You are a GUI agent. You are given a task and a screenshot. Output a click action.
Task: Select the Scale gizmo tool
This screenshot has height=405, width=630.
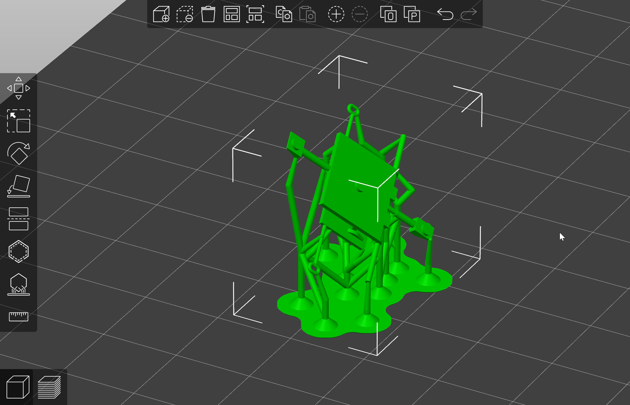[x=19, y=121]
